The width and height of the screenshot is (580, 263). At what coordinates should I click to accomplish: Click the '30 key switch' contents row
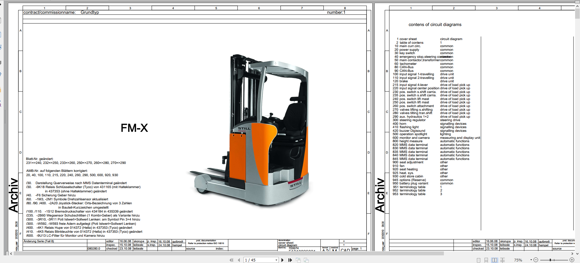[x=424, y=53]
